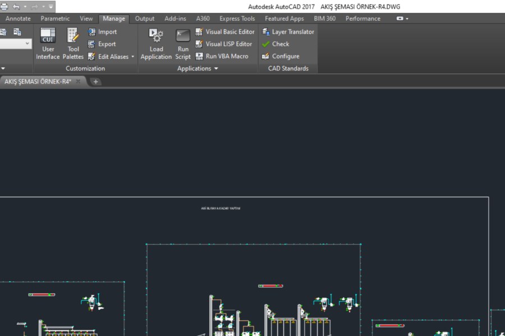Open ribbon minimize options dropdown arrow
The width and height of the screenshot is (505, 336).
(407, 18)
